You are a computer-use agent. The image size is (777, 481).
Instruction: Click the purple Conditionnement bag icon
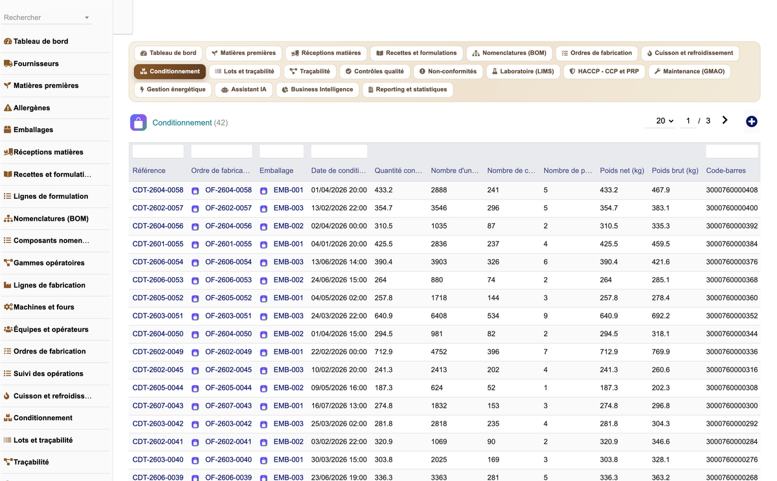[139, 122]
